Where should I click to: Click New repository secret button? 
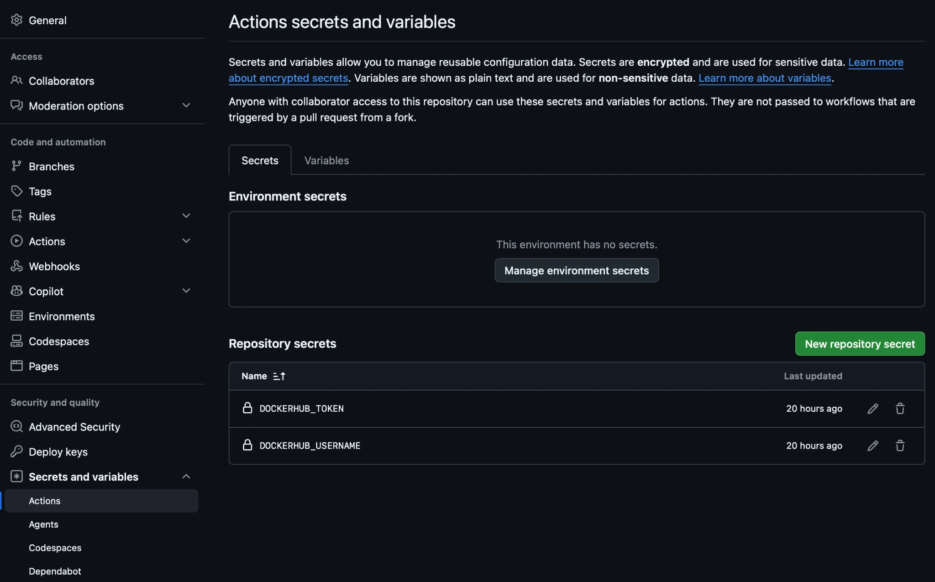(860, 344)
